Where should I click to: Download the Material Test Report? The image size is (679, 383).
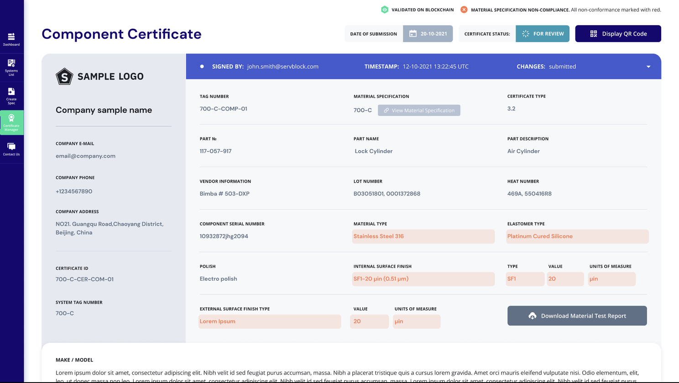click(x=577, y=316)
